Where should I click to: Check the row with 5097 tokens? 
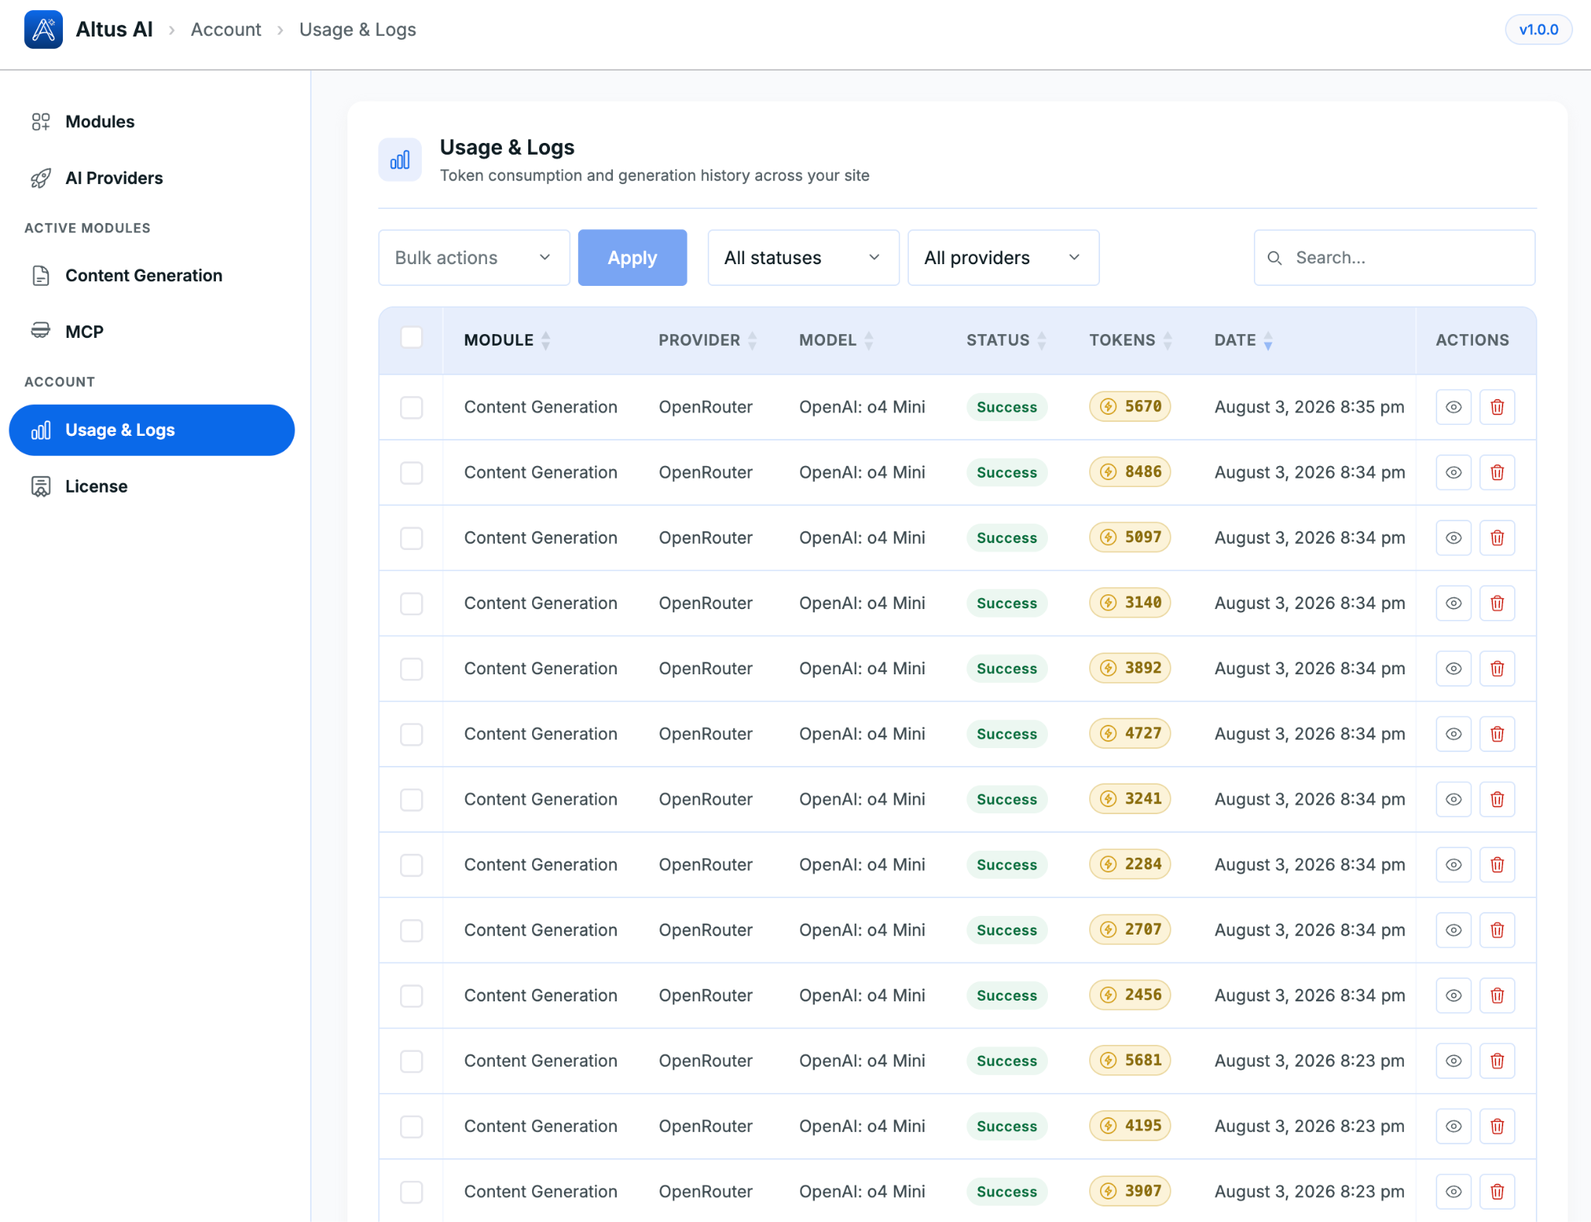click(411, 538)
